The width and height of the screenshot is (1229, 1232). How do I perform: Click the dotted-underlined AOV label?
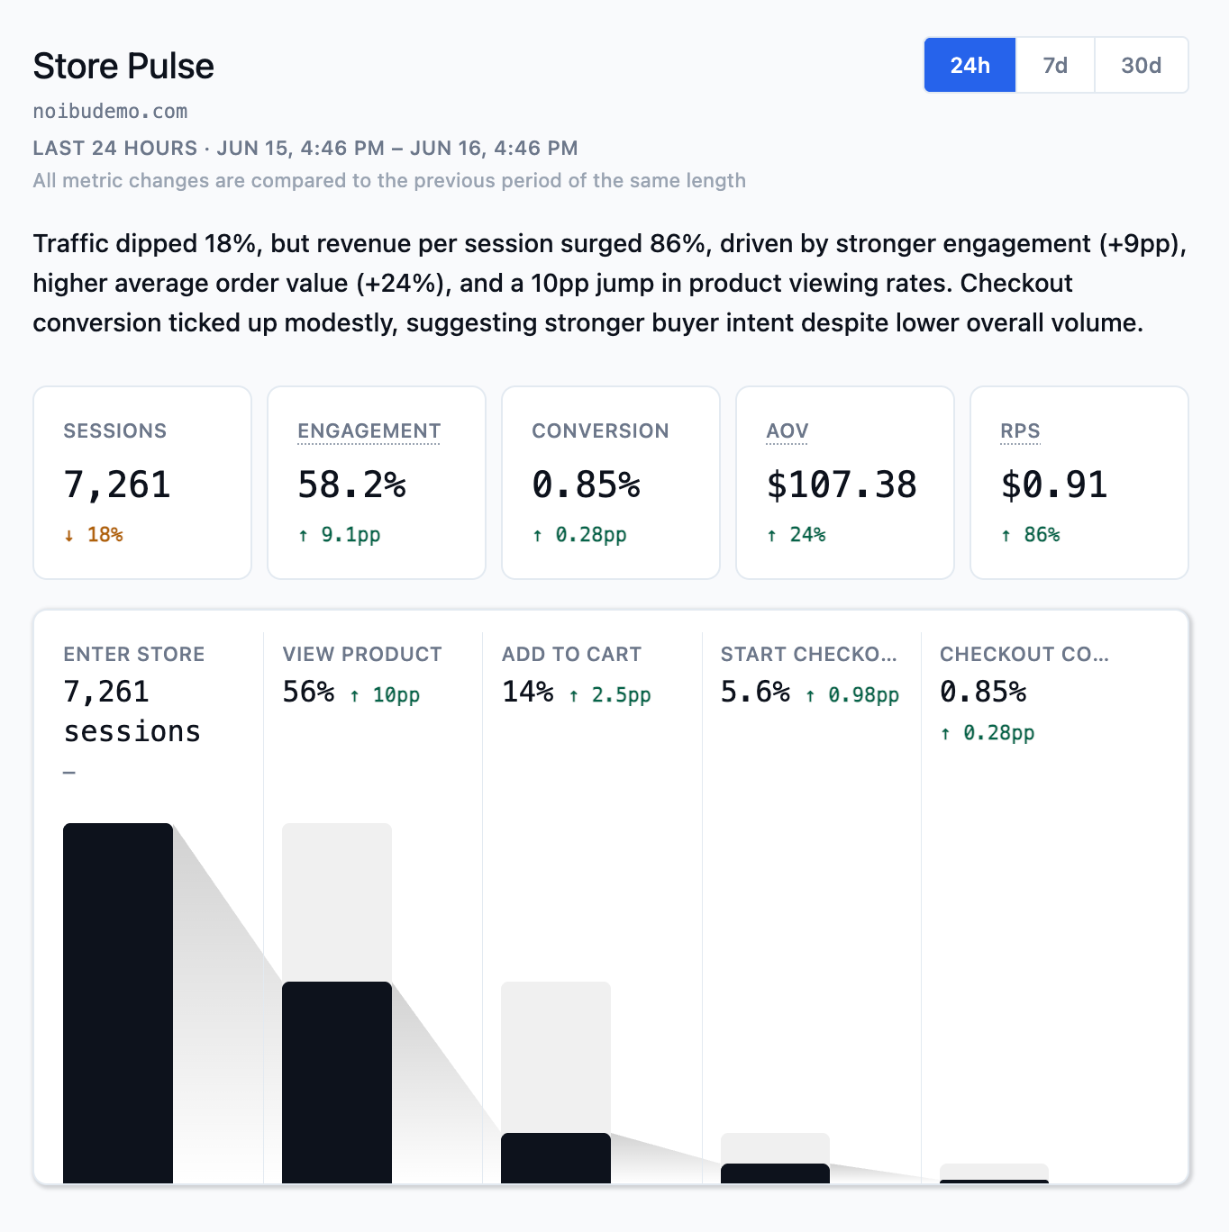(x=787, y=431)
